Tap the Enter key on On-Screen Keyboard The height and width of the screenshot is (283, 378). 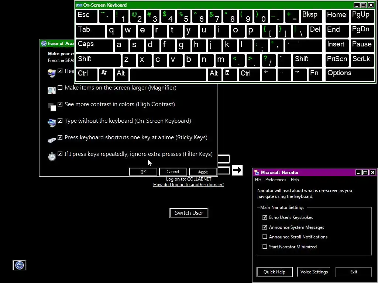point(304,46)
